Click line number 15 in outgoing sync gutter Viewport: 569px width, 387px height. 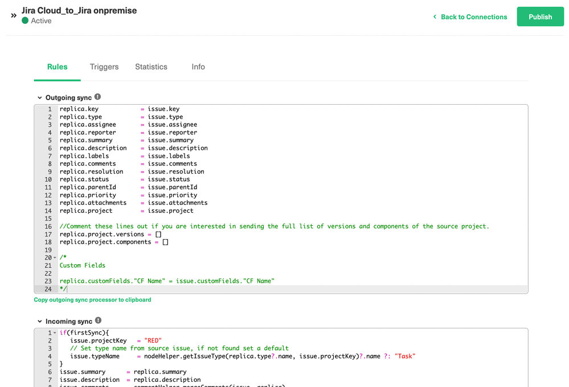pyautogui.click(x=48, y=219)
